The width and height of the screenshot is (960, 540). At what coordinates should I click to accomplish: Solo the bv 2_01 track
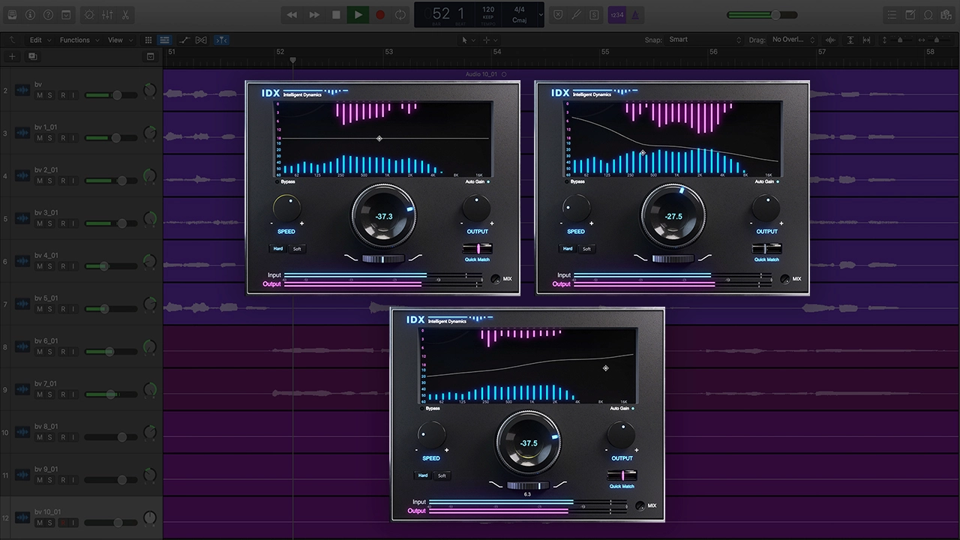(x=50, y=181)
